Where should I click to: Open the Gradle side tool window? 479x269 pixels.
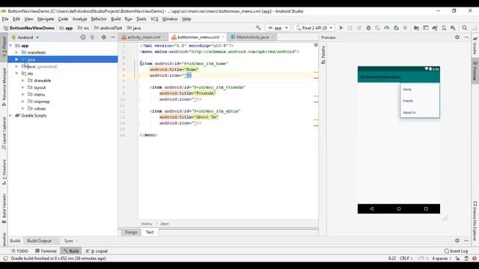point(475,46)
